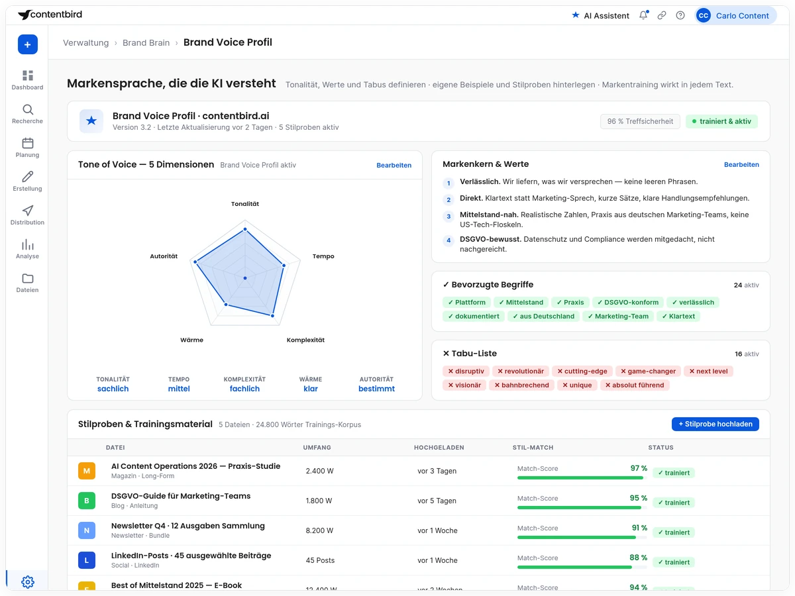Click the cutting-edge tabu tag
The height and width of the screenshot is (596, 795).
[x=582, y=371]
